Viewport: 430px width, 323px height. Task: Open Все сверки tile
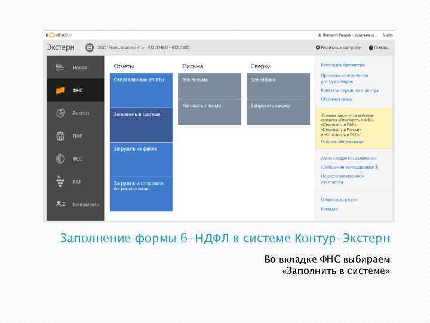[x=278, y=86]
